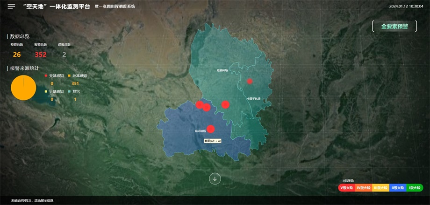Click the yellow alarm source pie chart
Screen dimensions: 430x205
point(23,88)
